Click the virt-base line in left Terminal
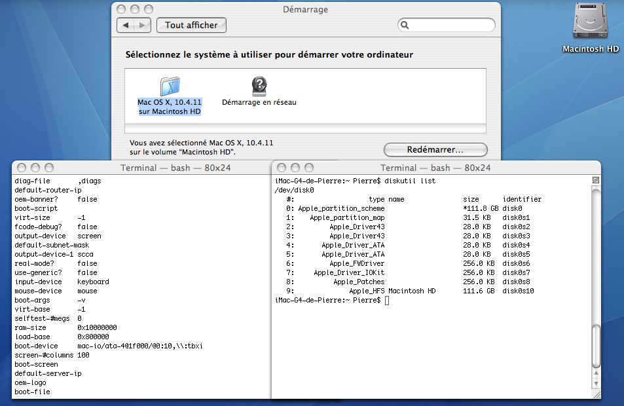Image resolution: width=624 pixels, height=406 pixels. pyautogui.click(x=50, y=309)
